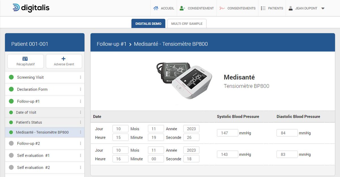The height and width of the screenshot is (177, 340).
Task: Open the Self evaluation #2 three-dot menu
Action: click(80, 167)
